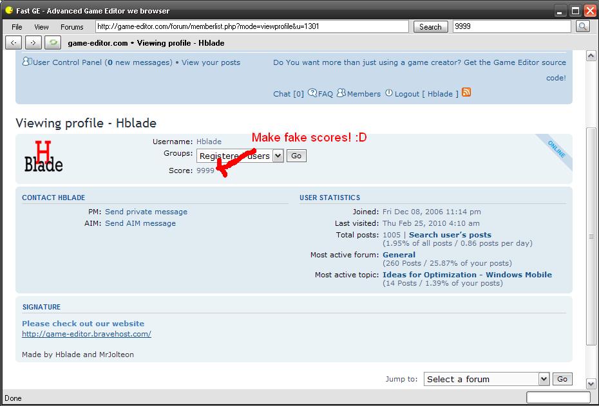Viewport: 599px width, 406px height.
Task: Open the FAQ link
Action: click(x=325, y=94)
